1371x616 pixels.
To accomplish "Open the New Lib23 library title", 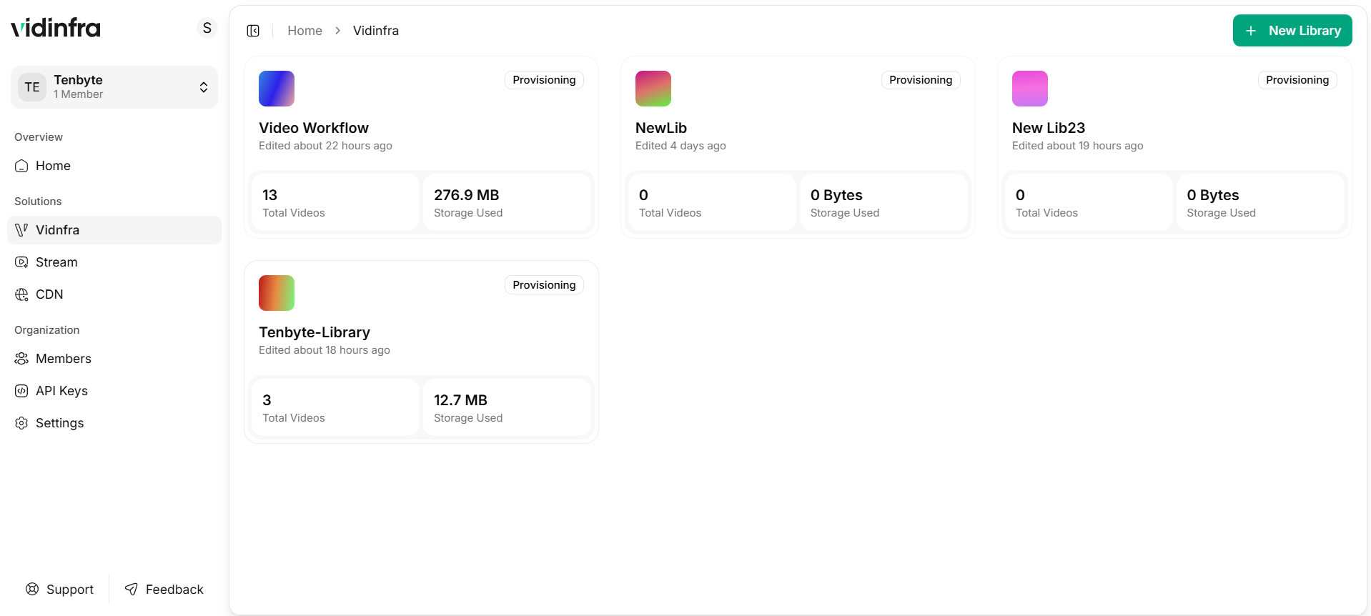I will tap(1049, 128).
